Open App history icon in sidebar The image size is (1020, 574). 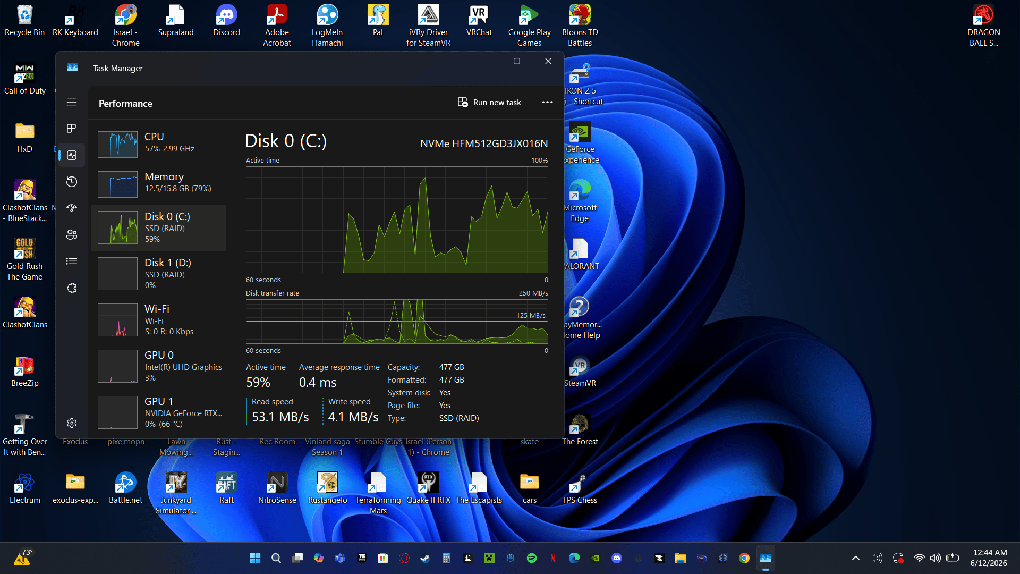click(x=72, y=182)
